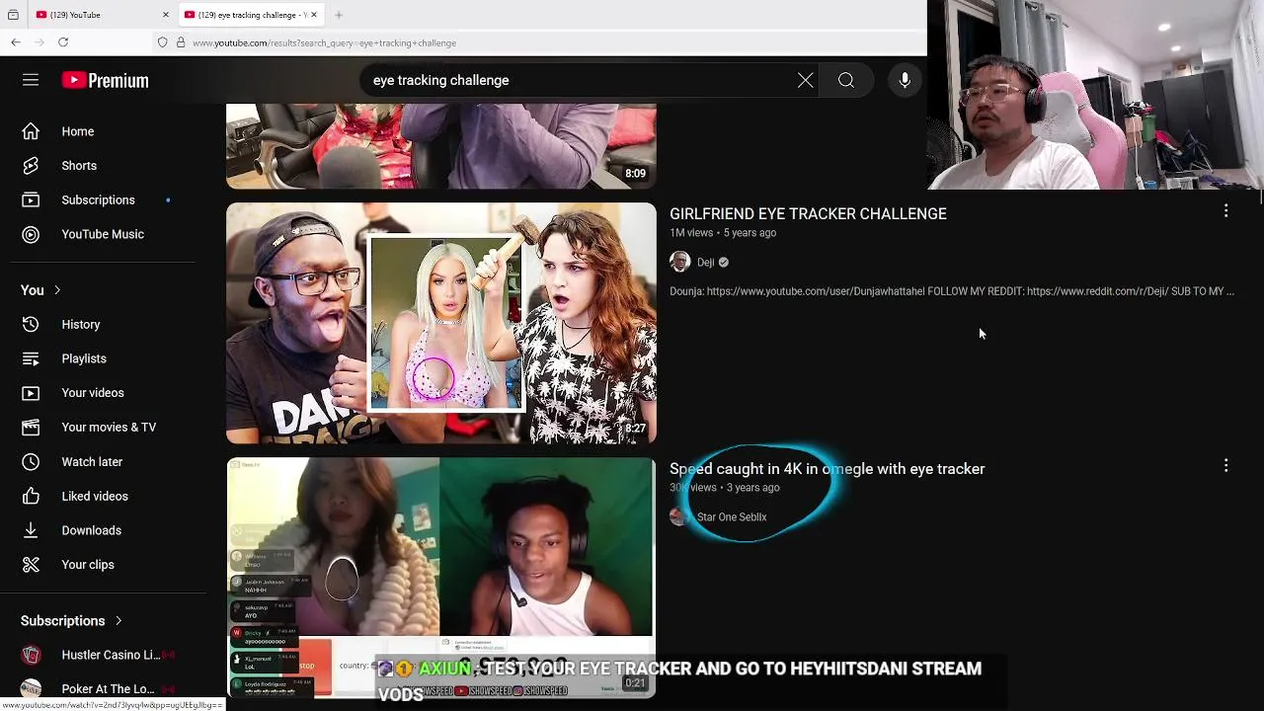This screenshot has width=1264, height=711.
Task: Click the YouTube Music icon
Action: point(31,234)
